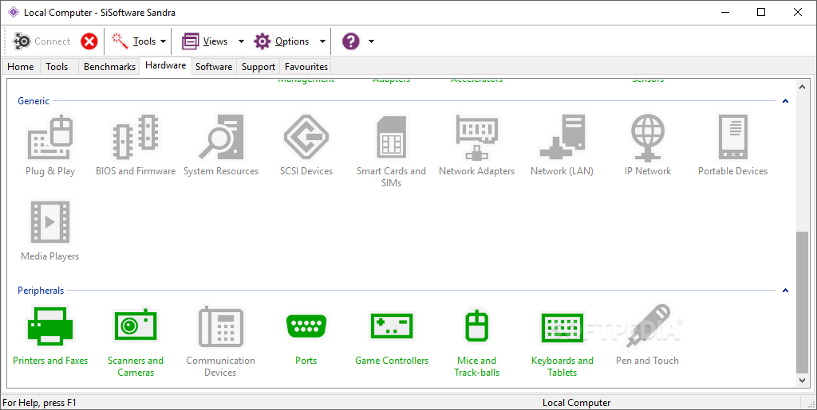
Task: Switch to the Support tab
Action: pyautogui.click(x=259, y=67)
